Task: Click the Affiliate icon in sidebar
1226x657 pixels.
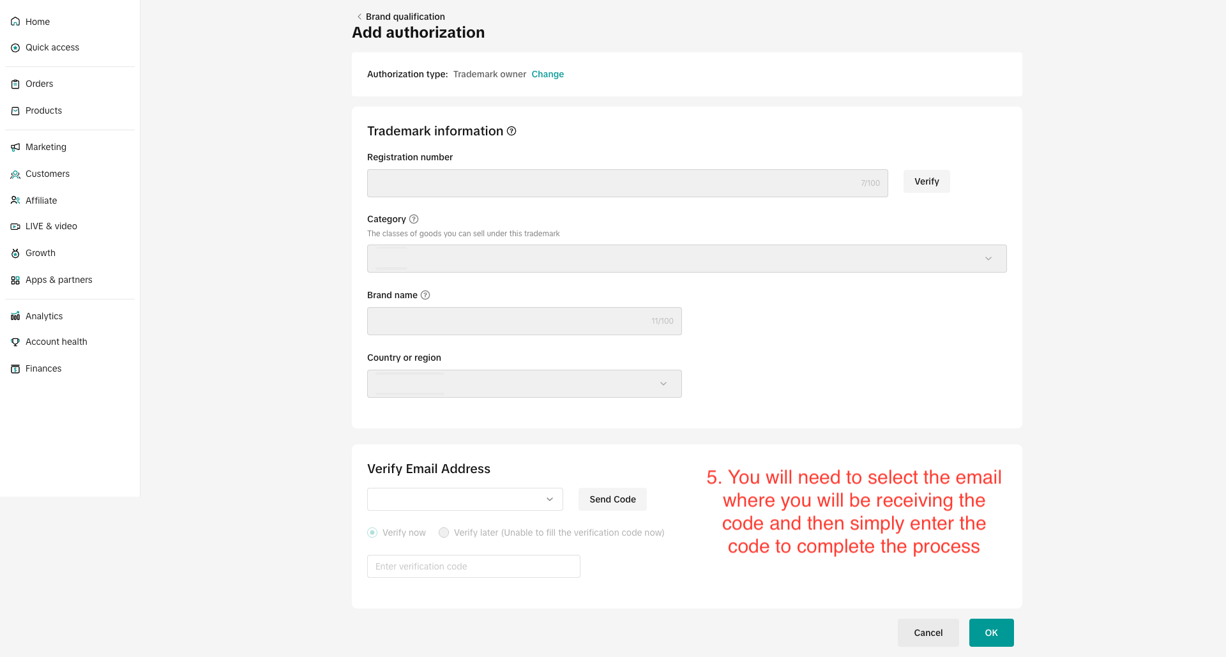Action: click(x=15, y=200)
